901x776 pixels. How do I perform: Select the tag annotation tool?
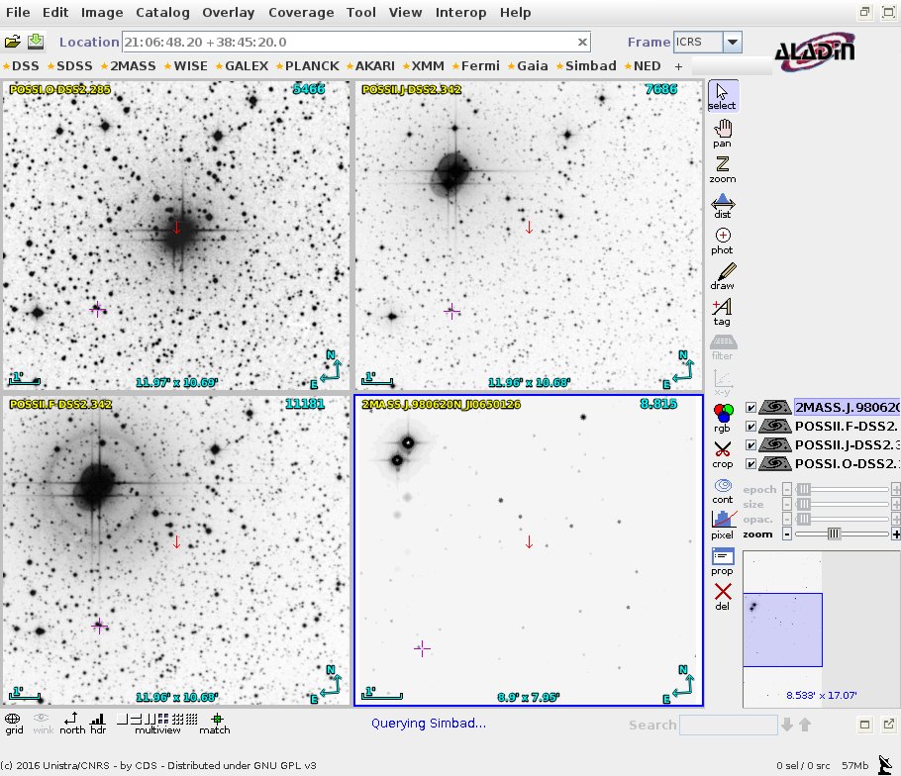(722, 312)
